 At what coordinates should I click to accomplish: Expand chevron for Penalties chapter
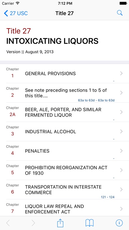click(x=121, y=151)
